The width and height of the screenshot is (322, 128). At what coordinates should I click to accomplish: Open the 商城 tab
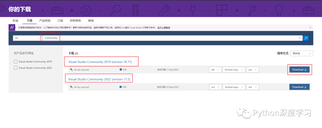tap(91, 21)
